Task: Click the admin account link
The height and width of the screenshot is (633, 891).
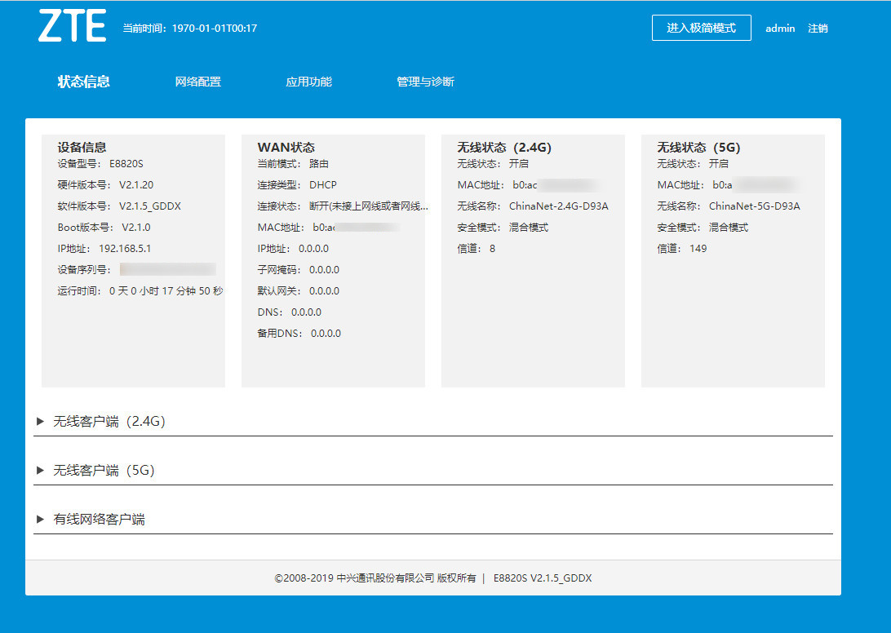Action: pyautogui.click(x=780, y=29)
